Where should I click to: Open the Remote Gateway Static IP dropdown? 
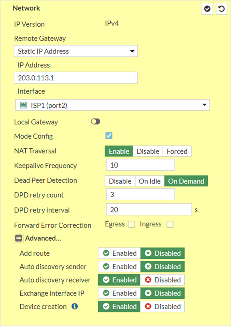[x=76, y=51]
